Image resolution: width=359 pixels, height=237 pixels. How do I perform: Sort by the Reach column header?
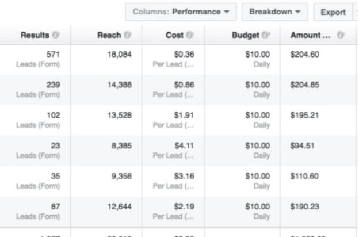[x=108, y=36]
